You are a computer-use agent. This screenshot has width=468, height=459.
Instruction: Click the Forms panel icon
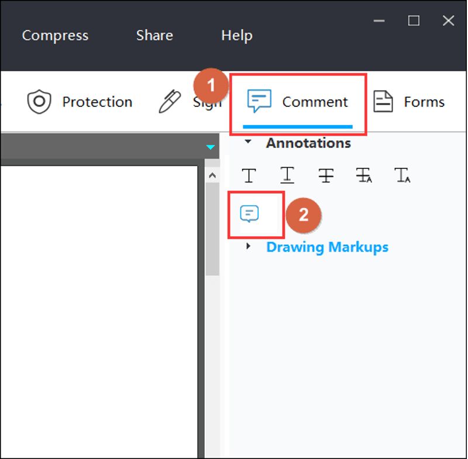(384, 101)
